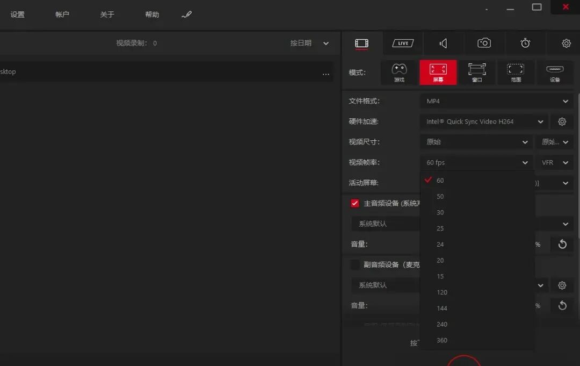580x366 pixels.
Task: Expand the Intel Quick Sync Video H264 dropdown
Action: (x=484, y=121)
